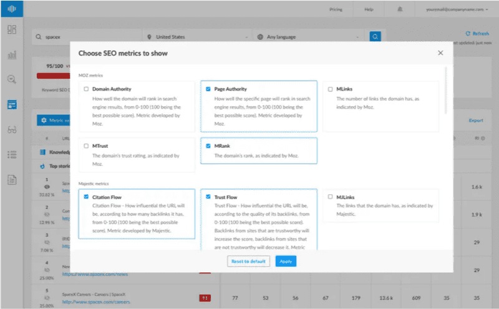The height and width of the screenshot is (309, 499).
Task: Click the Reset to default button
Action: (248, 261)
